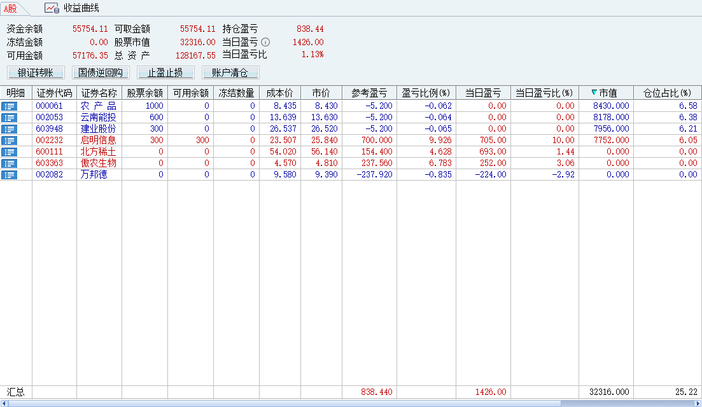The image size is (702, 407).
Task: Click summary market value 32316.000
Action: [609, 392]
